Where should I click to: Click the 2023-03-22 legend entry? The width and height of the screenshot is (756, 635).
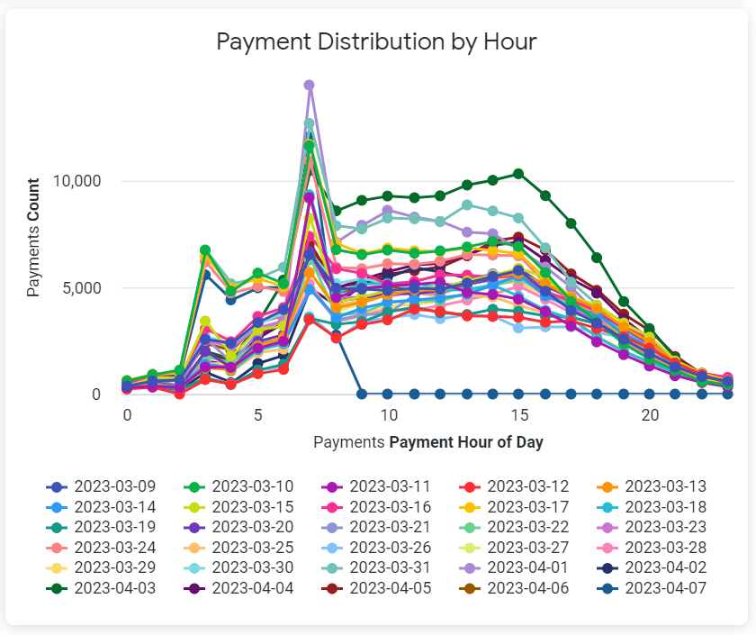(x=514, y=527)
